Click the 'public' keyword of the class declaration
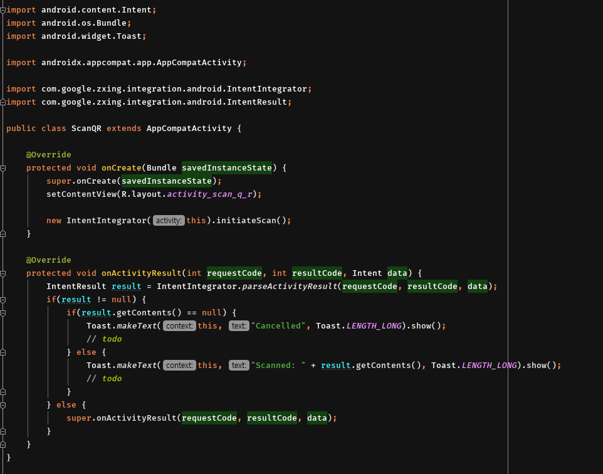Viewport: 603px width, 474px height. point(21,129)
